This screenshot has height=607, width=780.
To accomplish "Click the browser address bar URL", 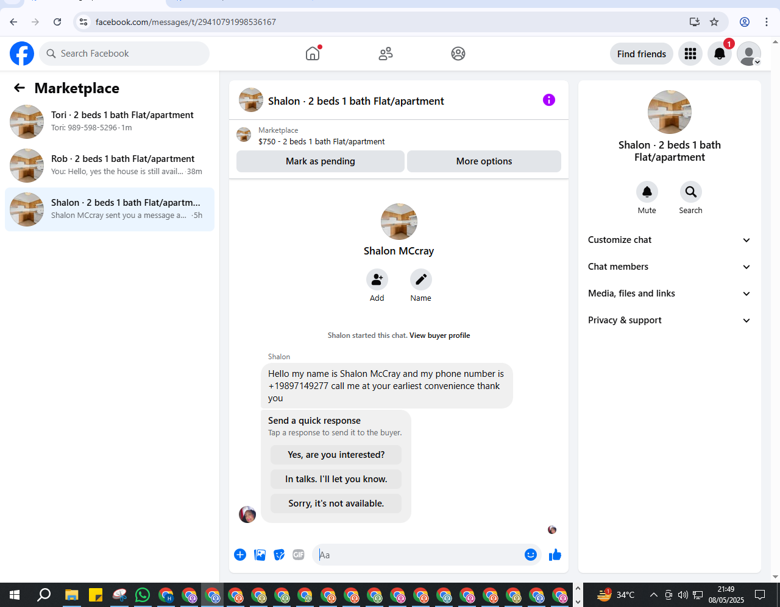I will [x=186, y=22].
